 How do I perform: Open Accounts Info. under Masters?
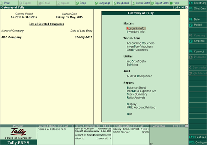tap(136, 28)
